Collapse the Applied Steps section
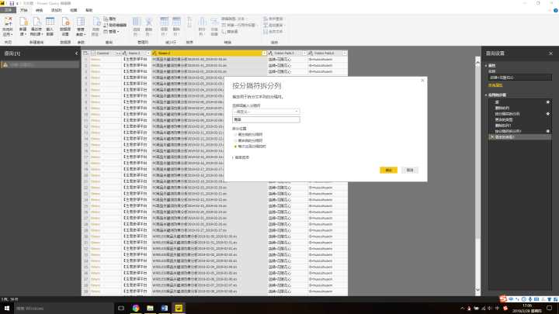 [x=486, y=95]
